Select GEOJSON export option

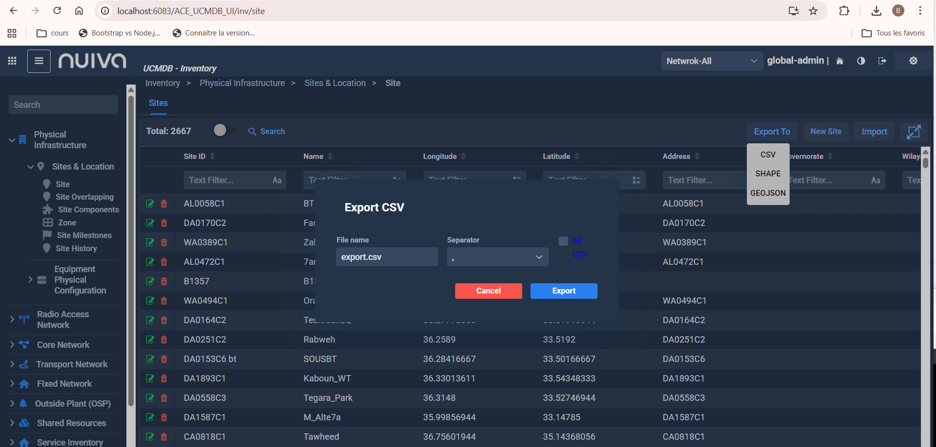coord(768,193)
